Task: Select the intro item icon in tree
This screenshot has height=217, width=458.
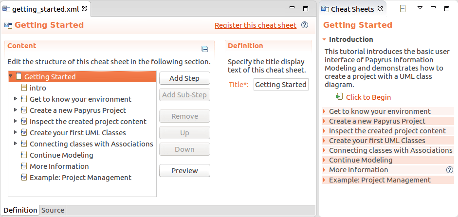Action: point(24,88)
